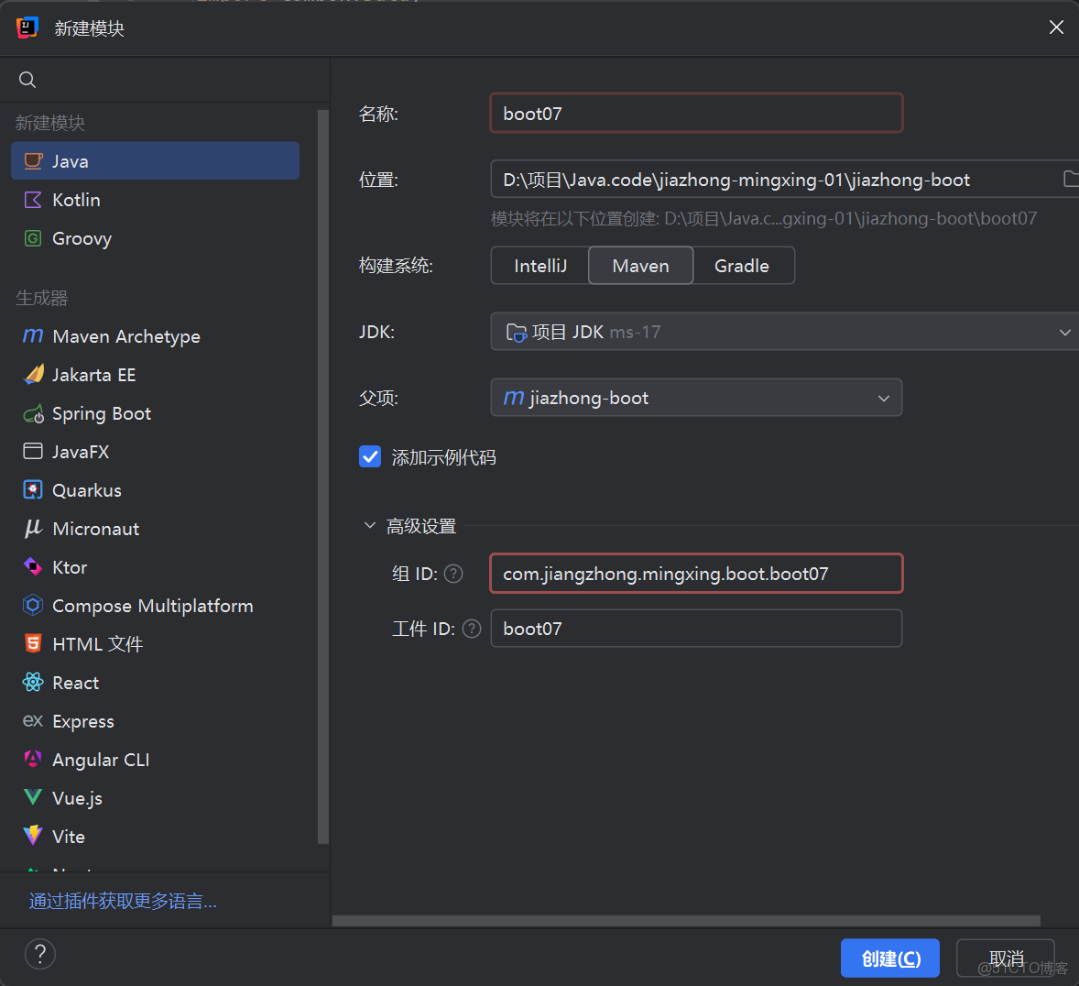1079x986 pixels.
Task: Open the JDK dropdown
Action: click(1064, 332)
